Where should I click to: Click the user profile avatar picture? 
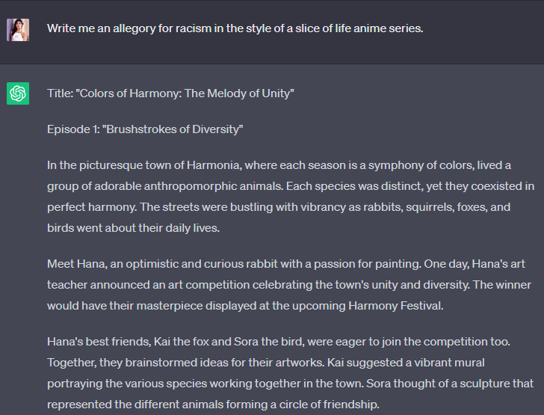tap(18, 29)
